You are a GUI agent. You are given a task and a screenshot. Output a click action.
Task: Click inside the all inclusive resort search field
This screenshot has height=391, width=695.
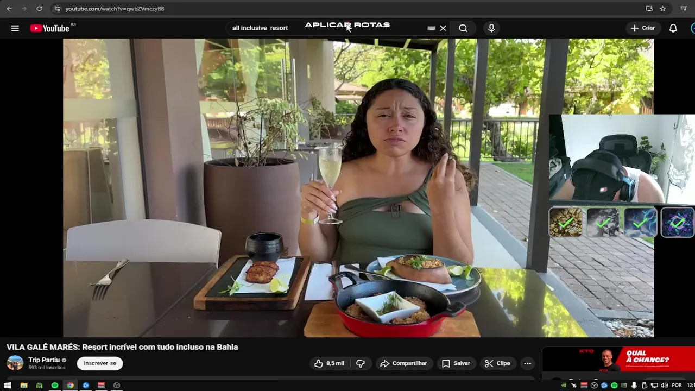click(x=326, y=28)
